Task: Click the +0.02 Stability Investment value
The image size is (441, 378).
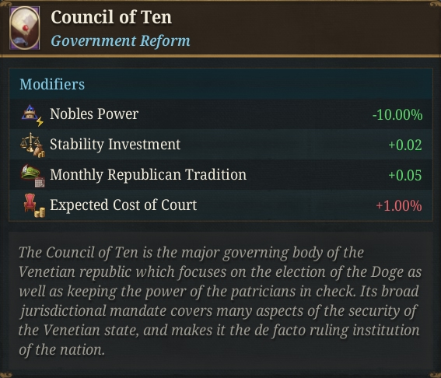Action: 405,145
